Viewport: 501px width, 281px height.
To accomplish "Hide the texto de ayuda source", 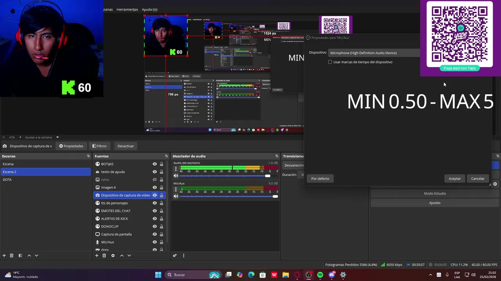I will [x=155, y=172].
